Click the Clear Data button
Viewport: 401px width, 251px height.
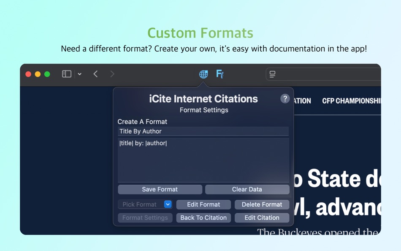point(247,190)
